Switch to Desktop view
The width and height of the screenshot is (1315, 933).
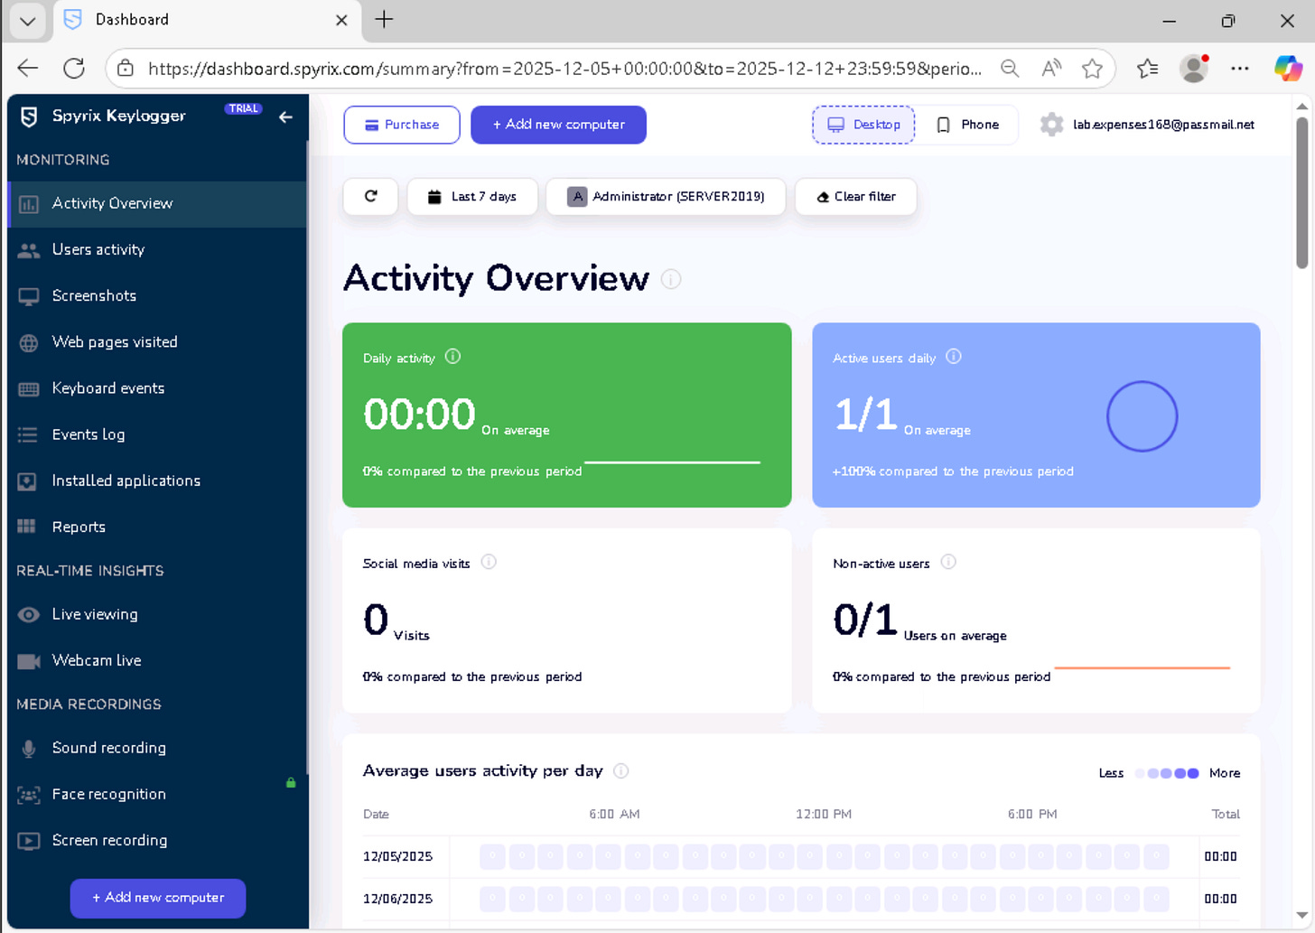(x=863, y=125)
